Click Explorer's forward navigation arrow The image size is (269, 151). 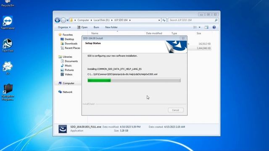[63, 20]
